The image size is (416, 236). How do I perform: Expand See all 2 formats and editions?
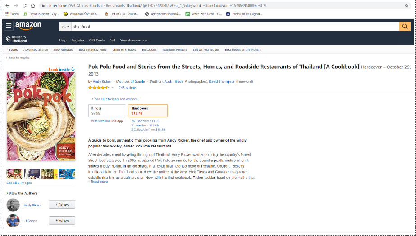click(114, 99)
